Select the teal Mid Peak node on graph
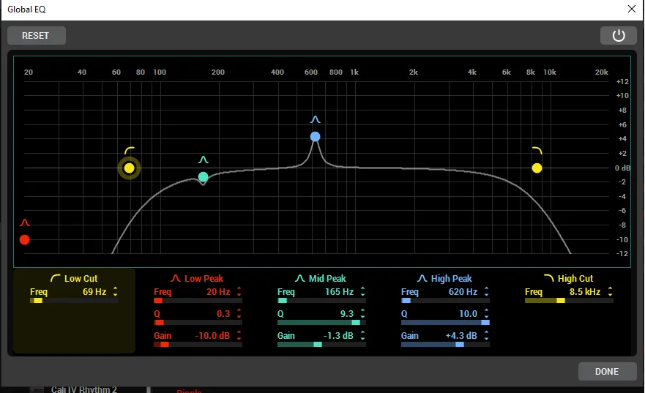The height and width of the screenshot is (393, 645). pos(204,177)
